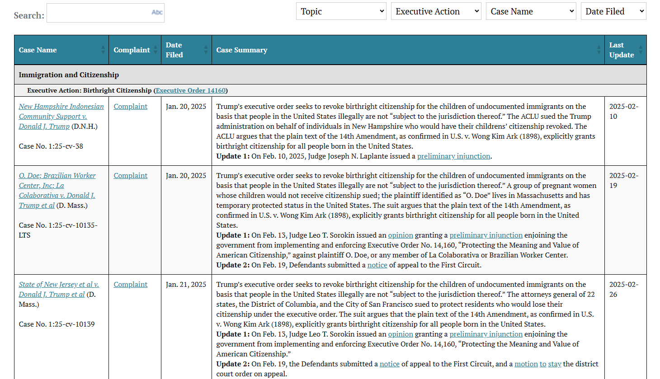This screenshot has width=660, height=379.
Task: Open the Case Name filter dropdown
Action: (x=531, y=11)
